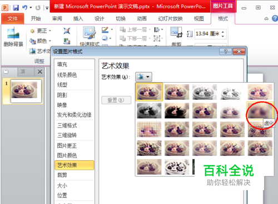Switch to the outline tab in slide pane
Image resolution: width=278 pixels, height=204 pixels.
click(23, 72)
